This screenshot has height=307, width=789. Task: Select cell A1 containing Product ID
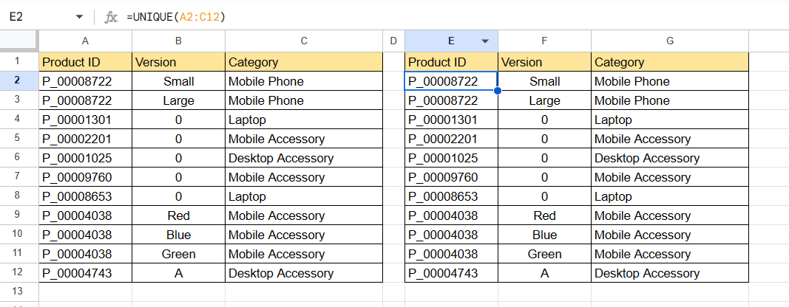pyautogui.click(x=85, y=62)
